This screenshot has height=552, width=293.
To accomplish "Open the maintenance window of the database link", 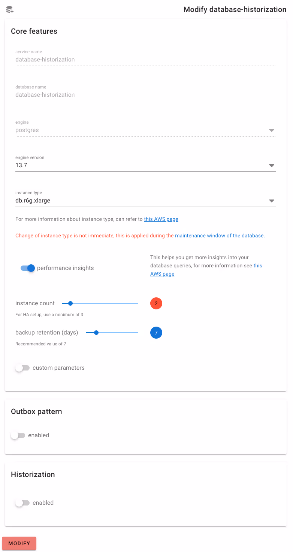I will click(220, 235).
